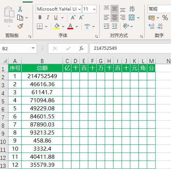Expand the font size dropdown
Viewport: 171px width, 169px height.
pyautogui.click(x=94, y=9)
